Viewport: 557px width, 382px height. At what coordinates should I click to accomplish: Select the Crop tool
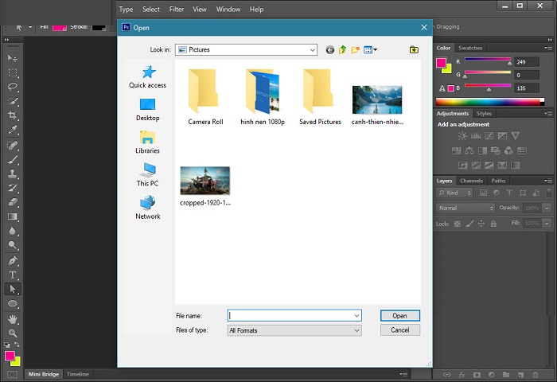pyautogui.click(x=13, y=115)
